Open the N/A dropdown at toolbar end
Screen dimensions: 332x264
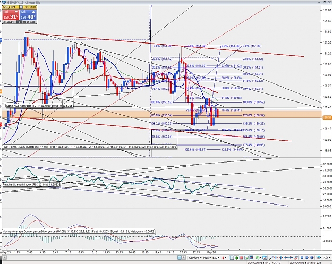327,258
